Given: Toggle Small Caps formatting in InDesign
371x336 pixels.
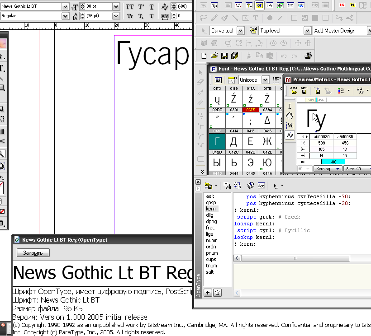Looking at the screenshot, I should coord(129,16).
